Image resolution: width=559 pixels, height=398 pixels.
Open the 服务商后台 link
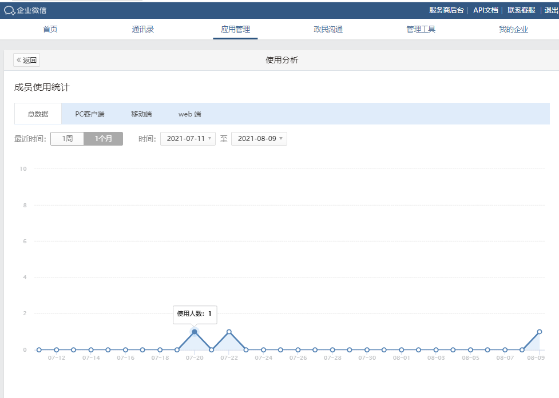446,10
